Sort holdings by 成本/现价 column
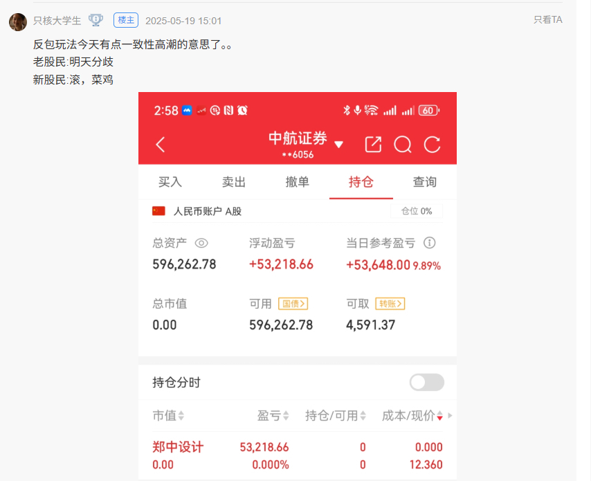 412,416
